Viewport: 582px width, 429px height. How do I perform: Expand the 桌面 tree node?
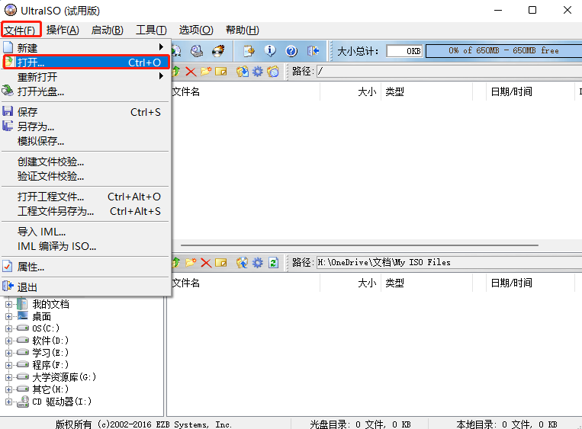[x=8, y=317]
